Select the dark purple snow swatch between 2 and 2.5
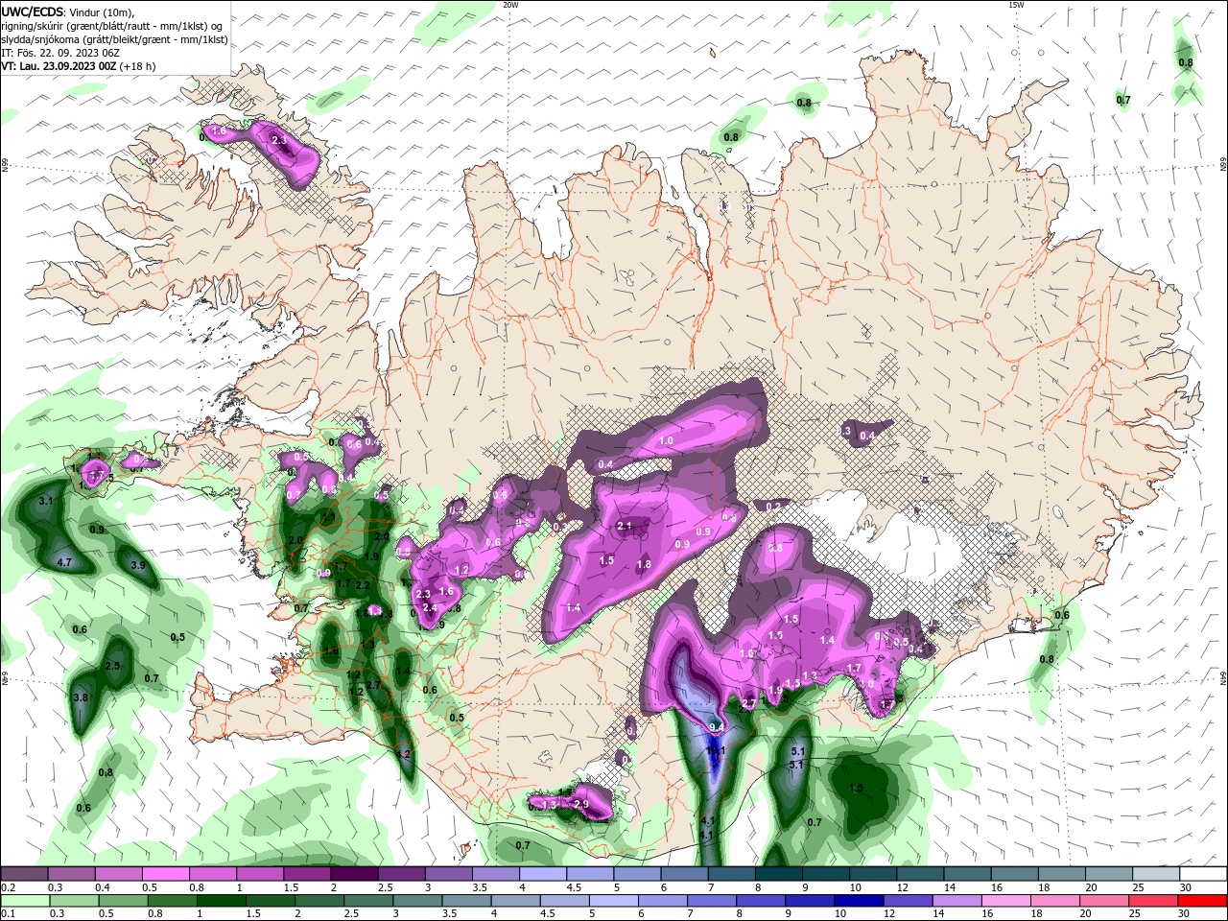Screen dimensions: 1228x921 point(354,874)
